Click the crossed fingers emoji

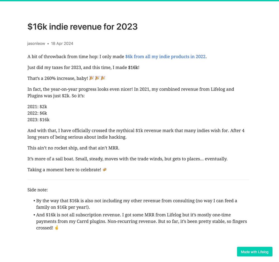click(x=57, y=227)
